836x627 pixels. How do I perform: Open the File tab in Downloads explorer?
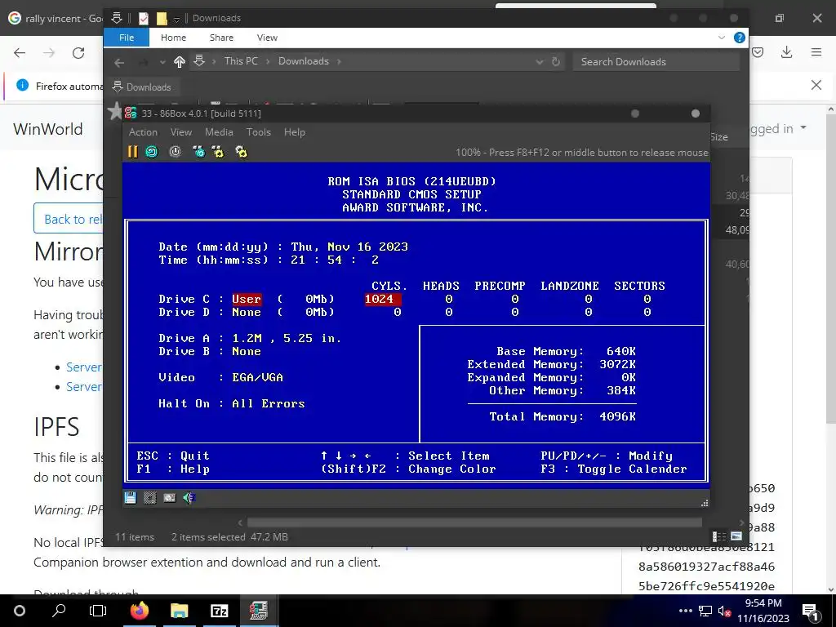[127, 38]
